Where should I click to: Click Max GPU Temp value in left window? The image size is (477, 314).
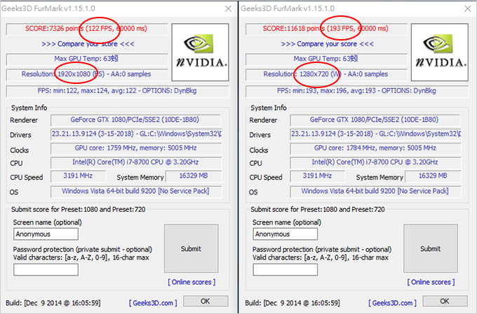point(86,59)
